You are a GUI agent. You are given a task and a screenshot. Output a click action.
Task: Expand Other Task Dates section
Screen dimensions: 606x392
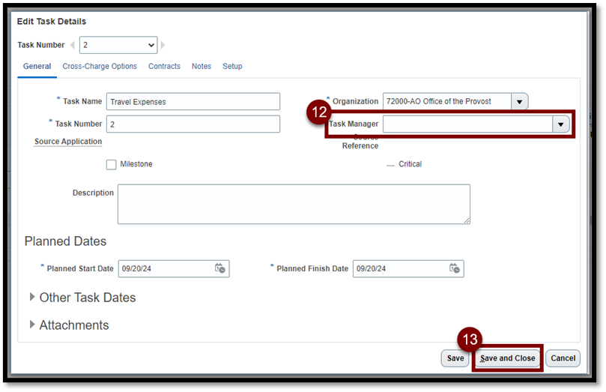tap(32, 297)
